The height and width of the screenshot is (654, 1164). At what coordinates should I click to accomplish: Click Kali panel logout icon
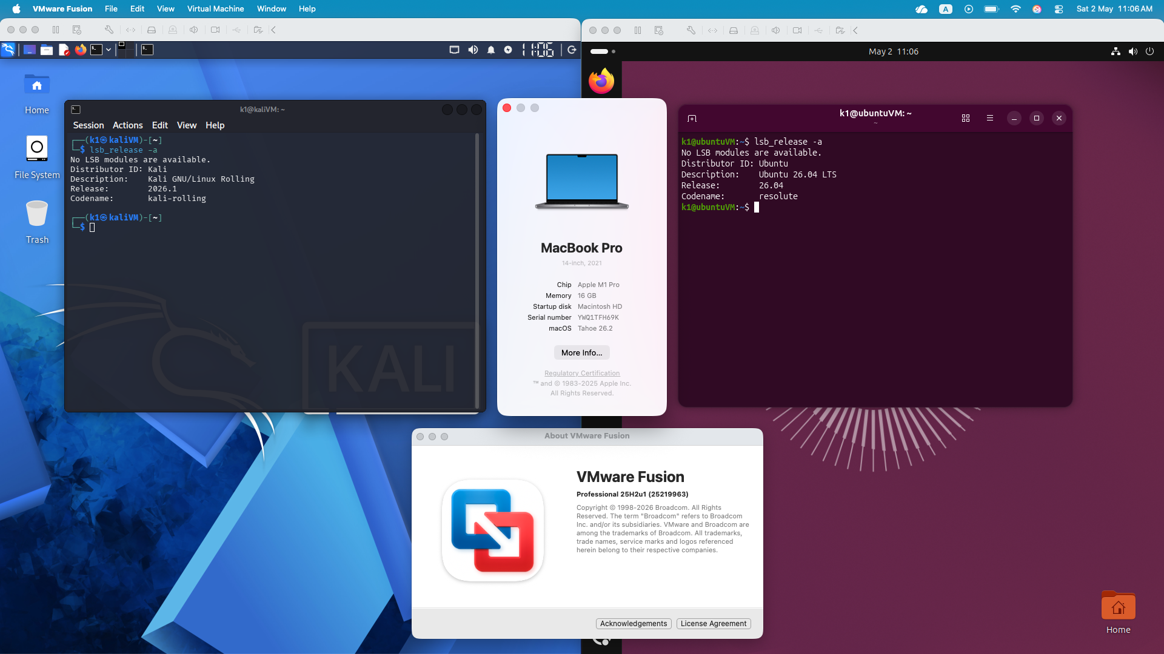[572, 50]
